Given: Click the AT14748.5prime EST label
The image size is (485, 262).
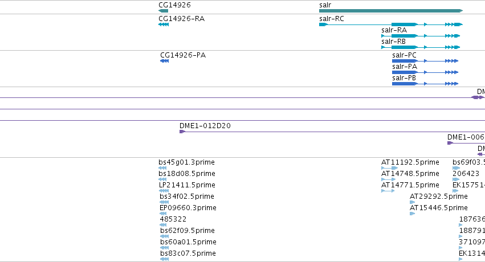Looking at the screenshot, I should (410, 174).
